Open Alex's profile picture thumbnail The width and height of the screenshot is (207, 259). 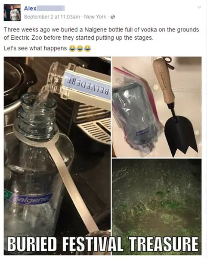(12, 13)
